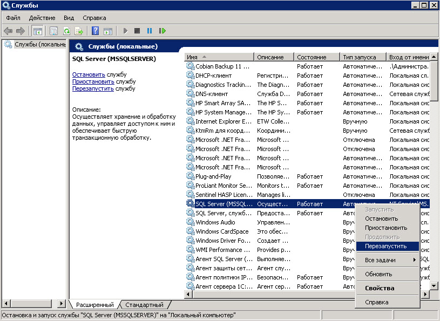Viewport: 440px width, 321px height.
Task: Click services list horizontal scroll right arrow
Action: click(425, 294)
